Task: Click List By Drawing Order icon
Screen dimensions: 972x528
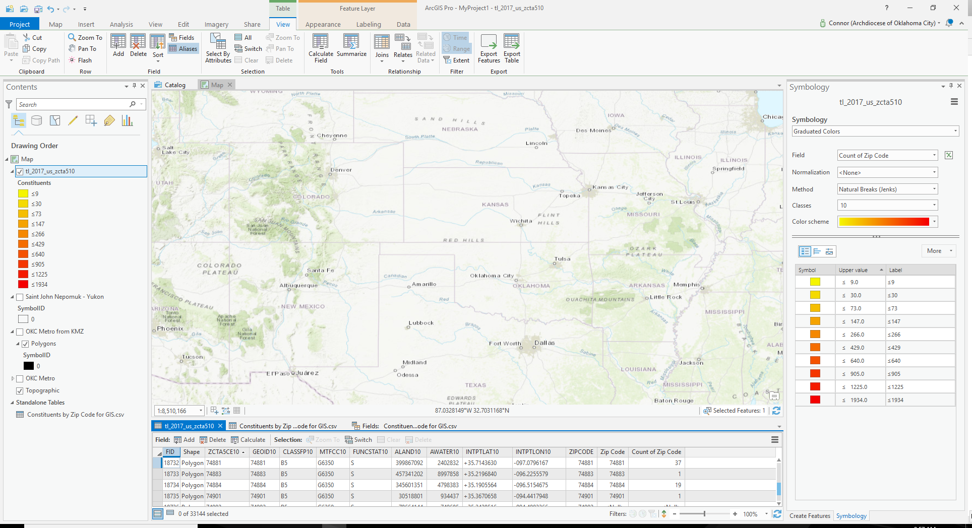Action: click(x=19, y=120)
